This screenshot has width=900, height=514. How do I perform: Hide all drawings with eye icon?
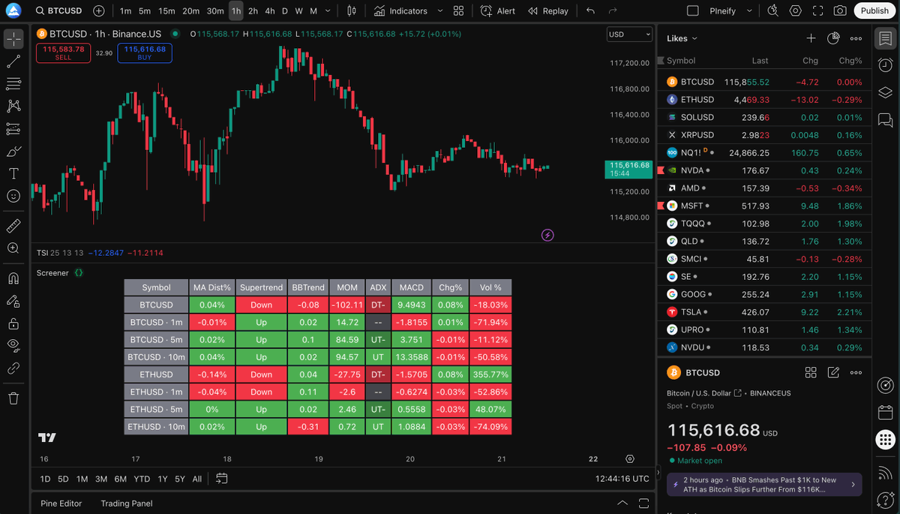13,346
